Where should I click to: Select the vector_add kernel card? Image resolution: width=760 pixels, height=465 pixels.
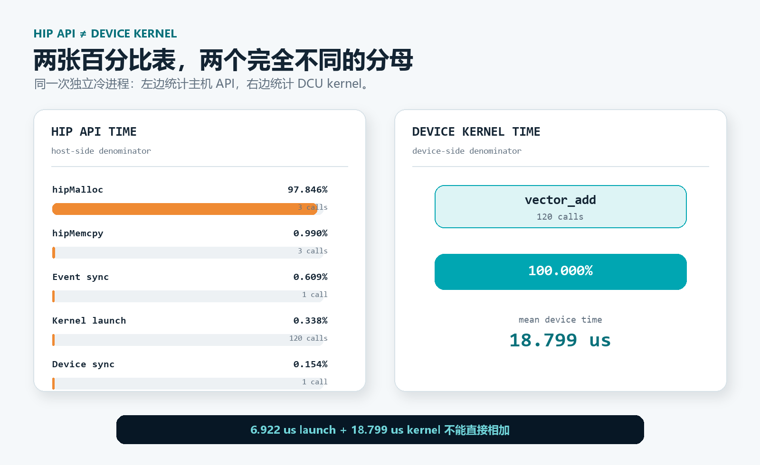tap(560, 206)
